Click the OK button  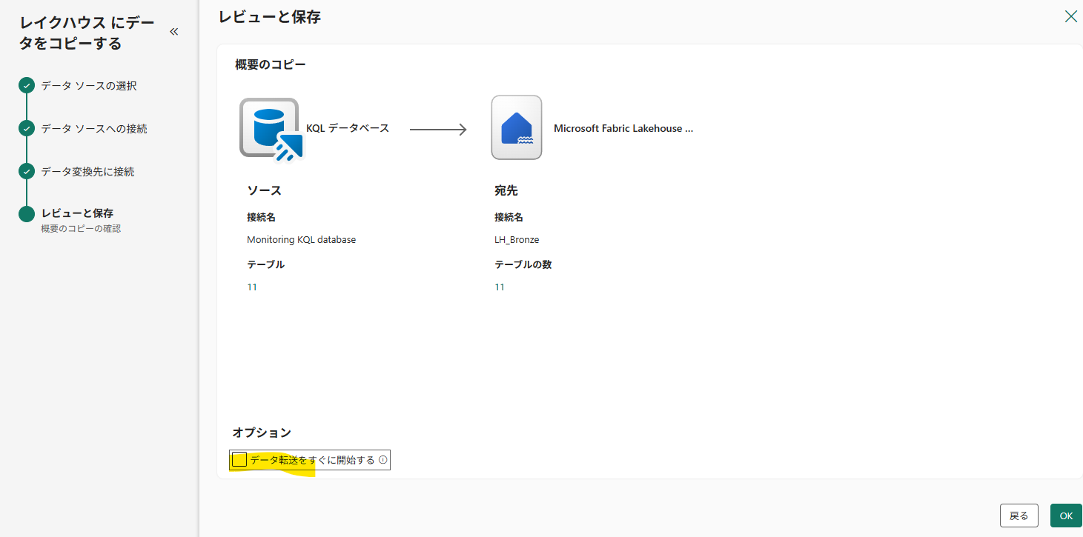(x=1066, y=516)
